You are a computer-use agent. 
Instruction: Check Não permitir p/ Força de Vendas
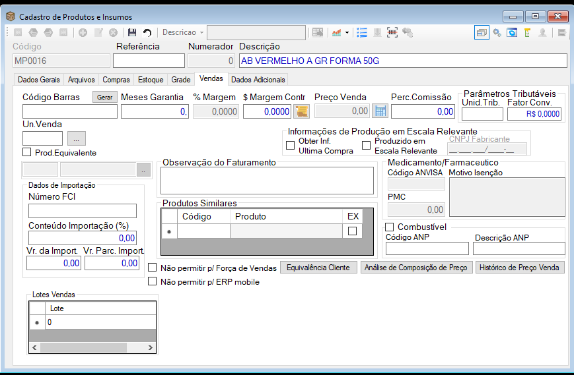[x=153, y=268]
